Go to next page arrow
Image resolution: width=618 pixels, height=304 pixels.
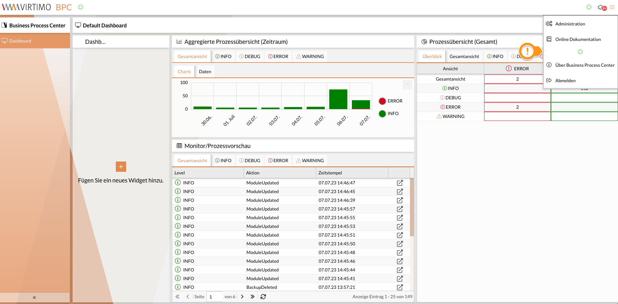click(x=242, y=297)
